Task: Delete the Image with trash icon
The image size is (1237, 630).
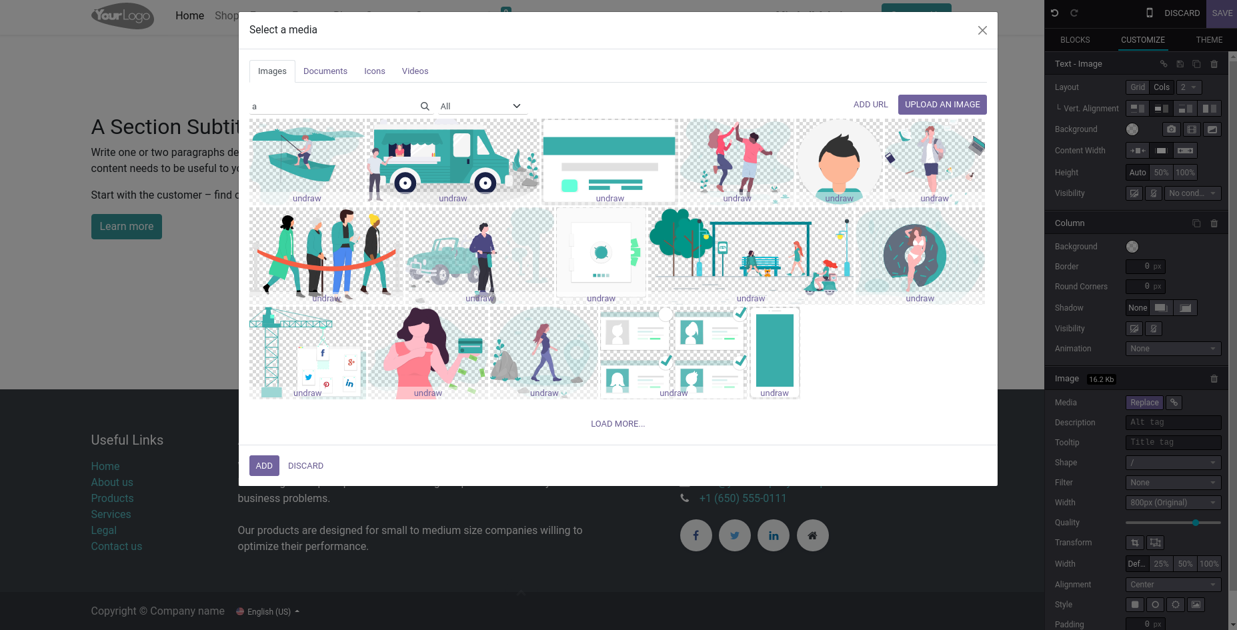Action: [x=1214, y=379]
